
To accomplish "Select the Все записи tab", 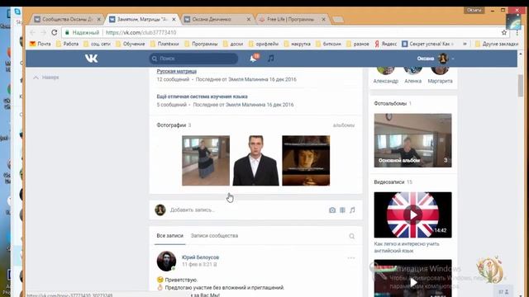I will coord(170,236).
